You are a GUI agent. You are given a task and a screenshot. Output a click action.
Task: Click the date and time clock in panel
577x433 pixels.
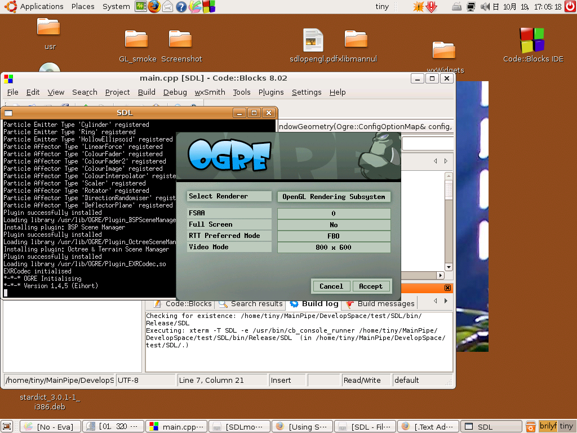pyautogui.click(x=527, y=7)
